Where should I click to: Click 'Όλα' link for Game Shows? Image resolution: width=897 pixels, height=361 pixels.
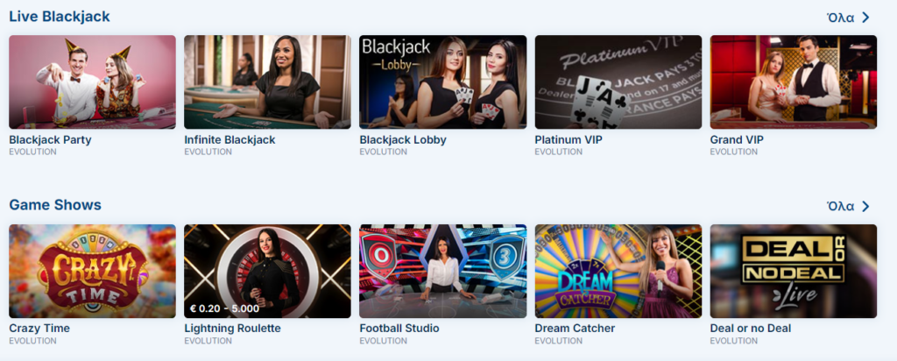(840, 206)
